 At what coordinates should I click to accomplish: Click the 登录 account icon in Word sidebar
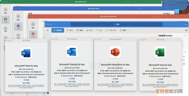(18, 16)
